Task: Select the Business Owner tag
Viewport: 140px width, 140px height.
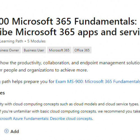Action: coord(10,50)
